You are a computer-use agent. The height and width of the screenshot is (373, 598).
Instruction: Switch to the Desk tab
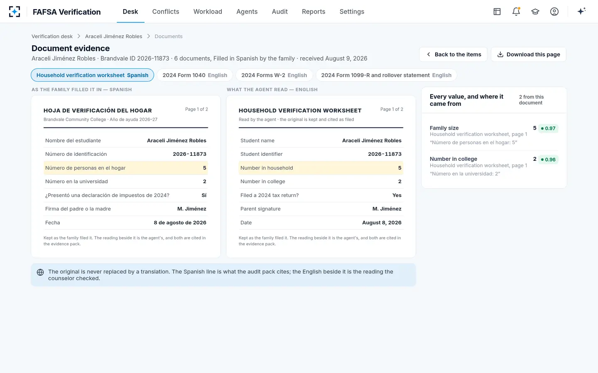point(130,12)
